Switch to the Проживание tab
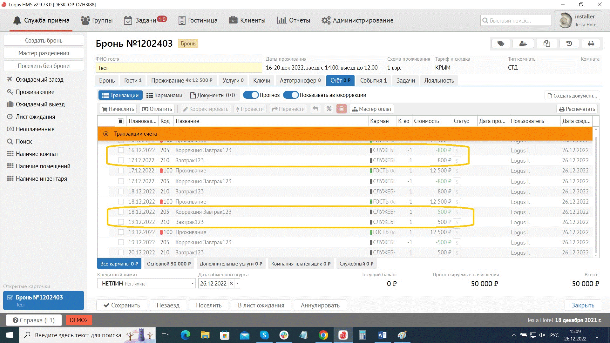Image resolution: width=610 pixels, height=343 pixels. point(181,80)
